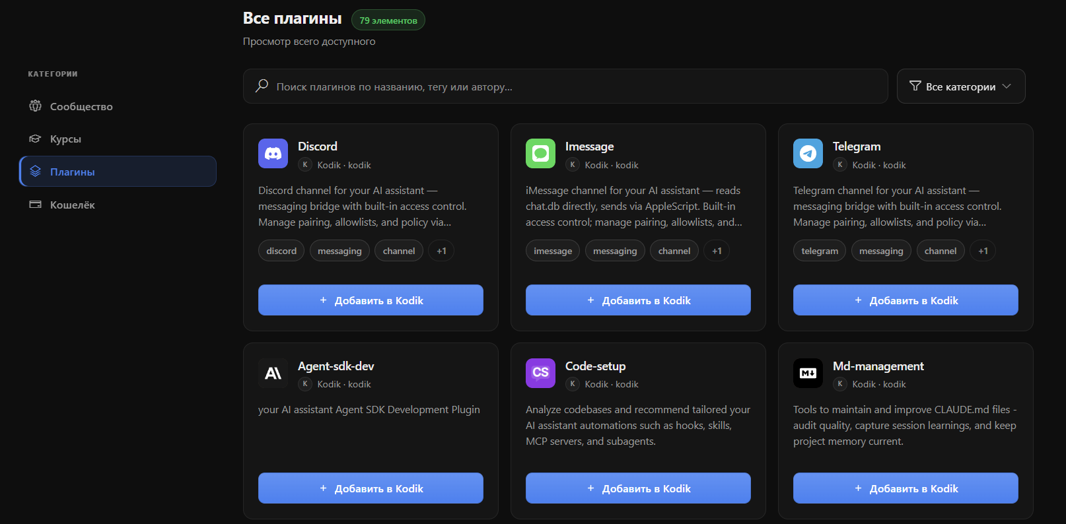Screen dimensions: 1066x524
Task: Open the Code-setup plugin title
Action: tap(596, 366)
